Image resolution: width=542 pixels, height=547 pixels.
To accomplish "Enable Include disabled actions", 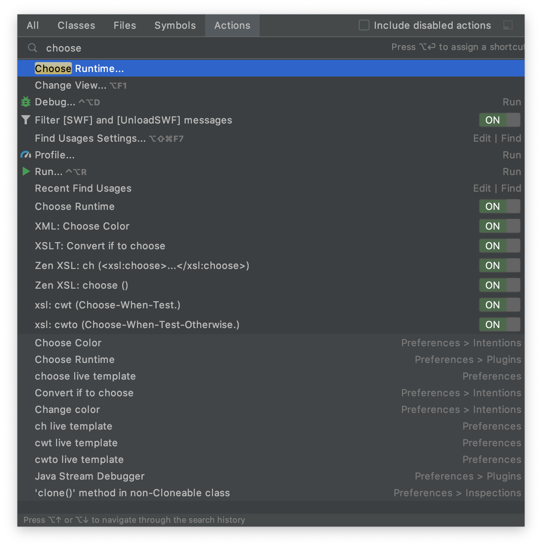I will (x=364, y=25).
